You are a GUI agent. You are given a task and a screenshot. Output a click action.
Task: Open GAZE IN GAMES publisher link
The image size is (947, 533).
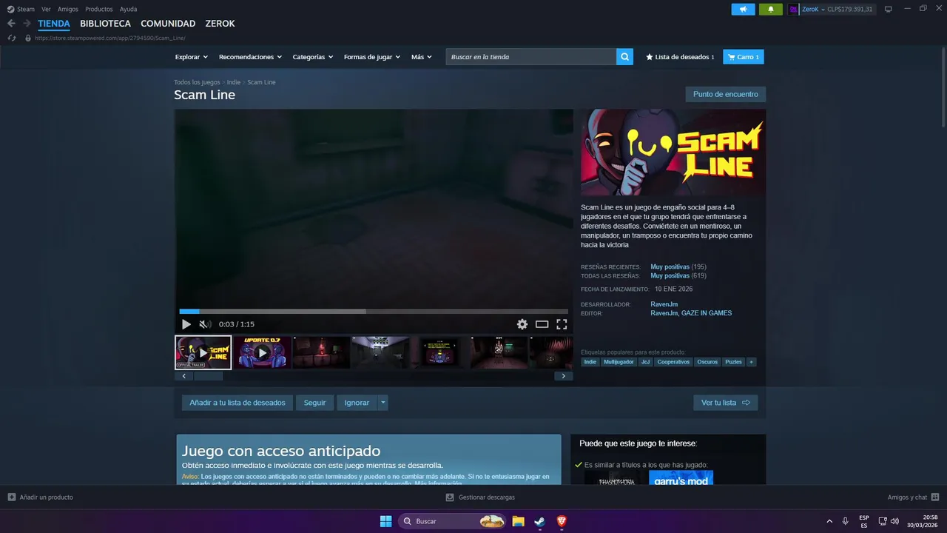coord(707,313)
